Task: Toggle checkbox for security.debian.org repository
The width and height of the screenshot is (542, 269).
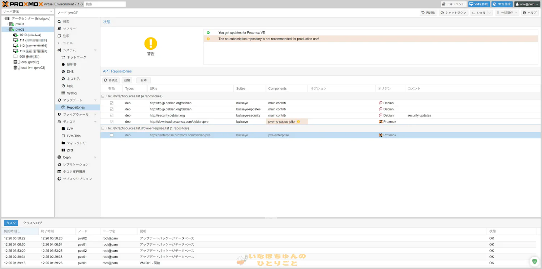Action: (x=112, y=115)
